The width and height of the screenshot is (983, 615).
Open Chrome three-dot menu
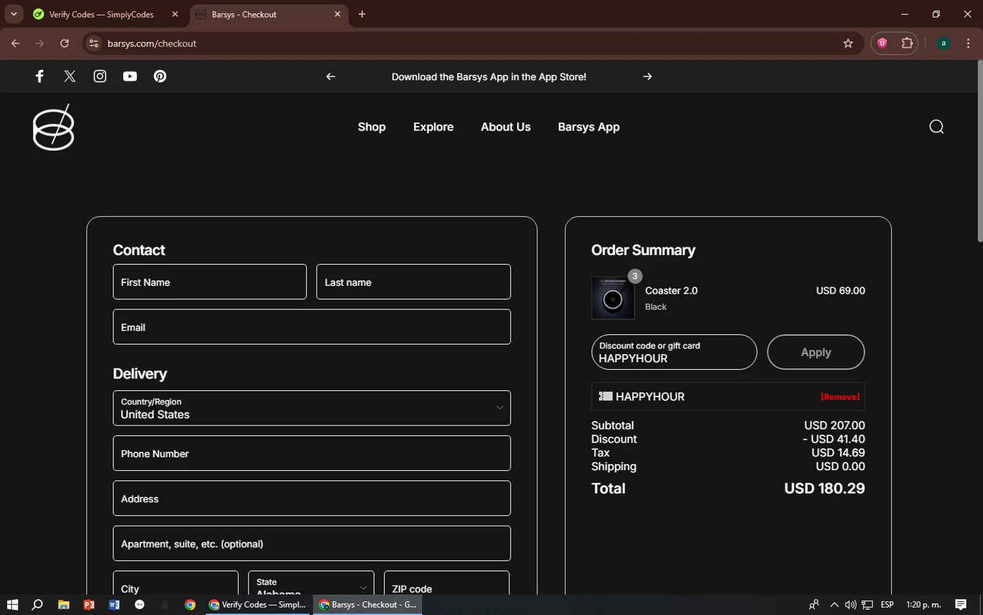[968, 43]
